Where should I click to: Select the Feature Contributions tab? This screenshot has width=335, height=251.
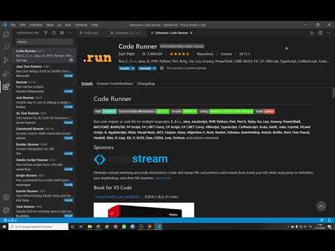(114, 84)
